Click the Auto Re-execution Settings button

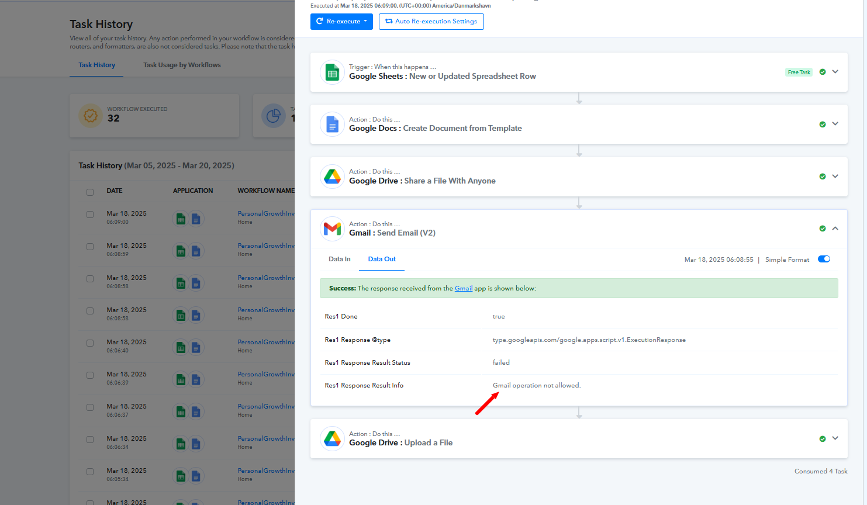point(431,22)
